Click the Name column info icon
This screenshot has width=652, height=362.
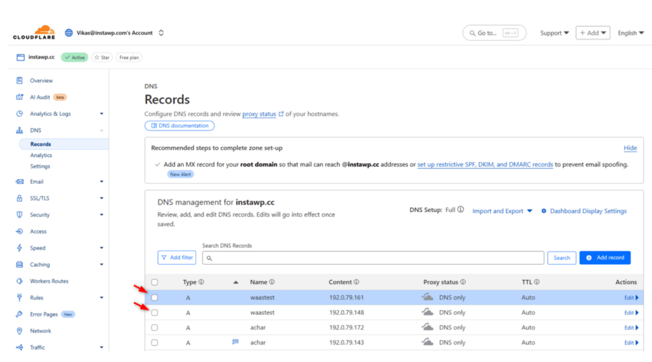[272, 282]
